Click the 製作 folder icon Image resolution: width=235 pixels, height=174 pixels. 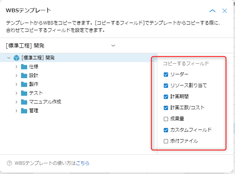[24, 84]
